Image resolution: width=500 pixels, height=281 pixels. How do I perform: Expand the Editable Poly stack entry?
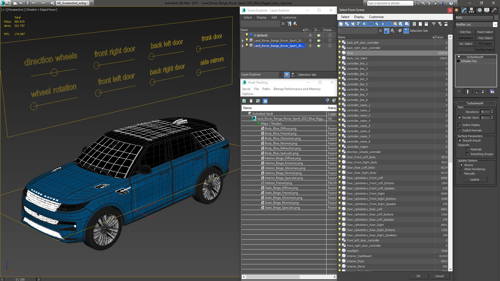tap(458, 61)
